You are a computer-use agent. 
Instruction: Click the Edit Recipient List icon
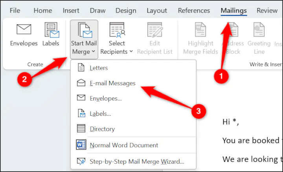tap(155, 30)
